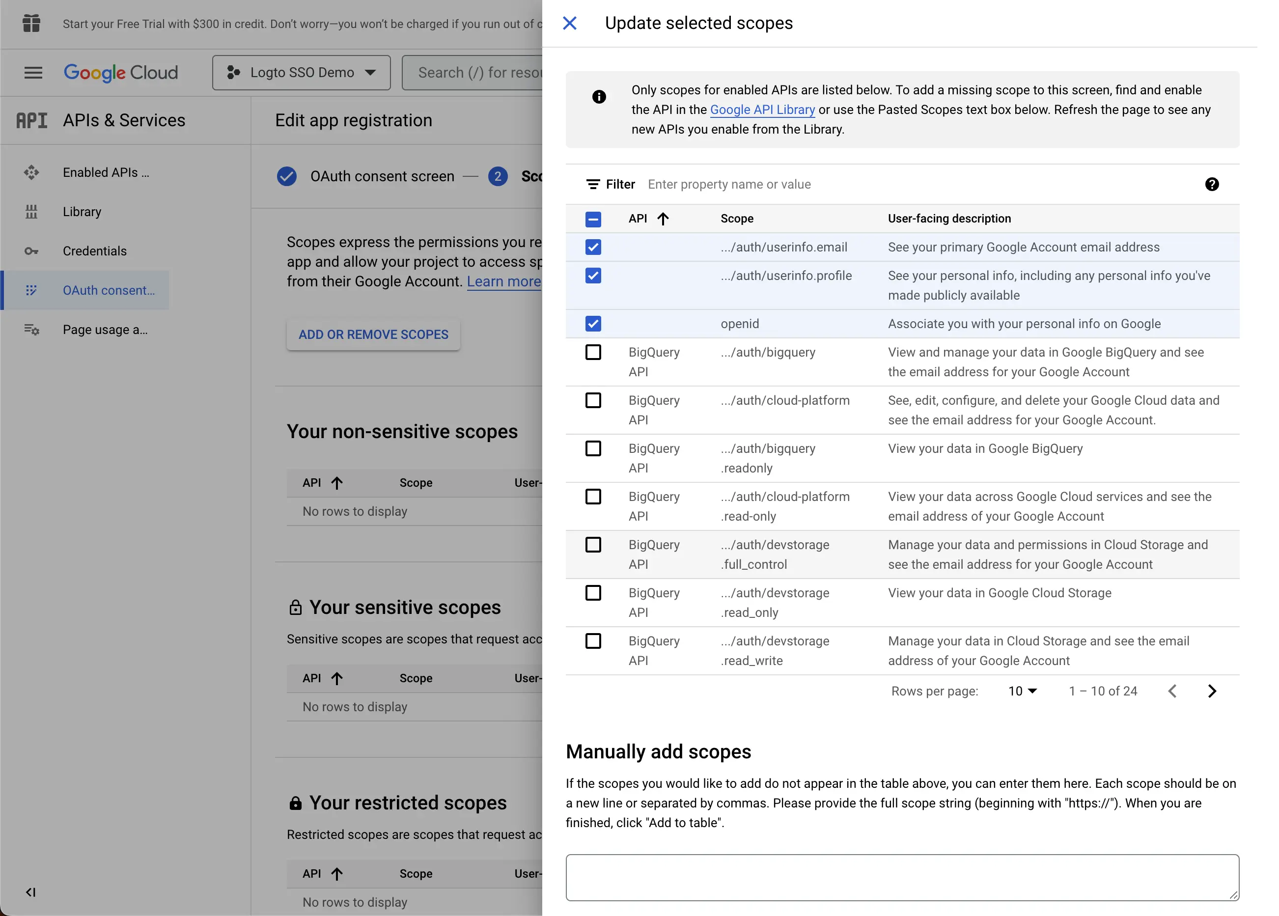Image resolution: width=1279 pixels, height=916 pixels.
Task: Click previous page arrow in pagination
Action: point(1173,691)
